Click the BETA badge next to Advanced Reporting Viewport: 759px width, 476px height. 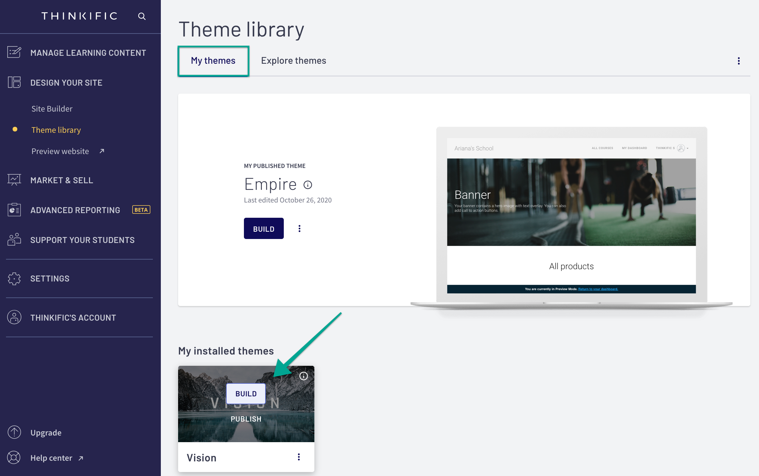pos(141,210)
